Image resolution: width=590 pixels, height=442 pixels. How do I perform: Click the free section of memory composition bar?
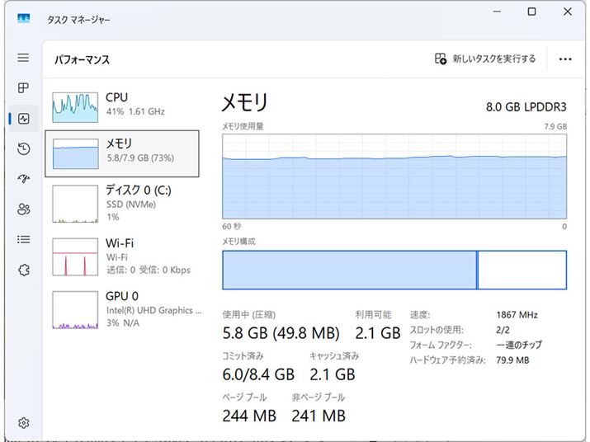tap(522, 270)
